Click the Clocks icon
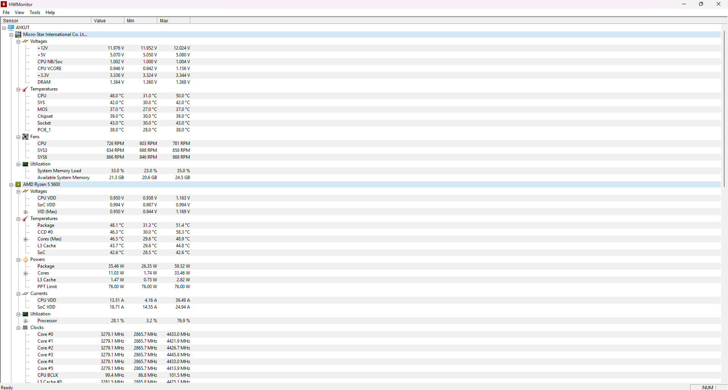This screenshot has width=728, height=390. click(x=25, y=328)
